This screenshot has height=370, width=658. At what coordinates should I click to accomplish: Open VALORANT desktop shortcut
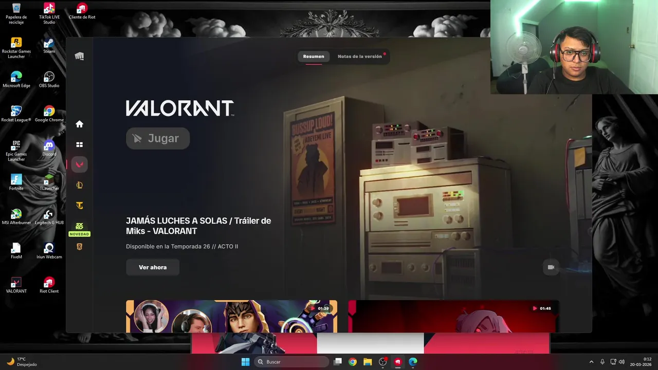click(x=16, y=285)
